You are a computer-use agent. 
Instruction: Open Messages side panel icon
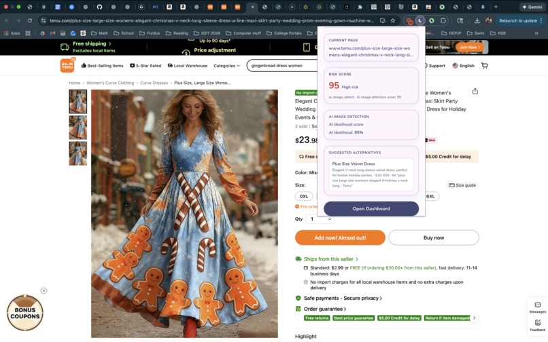pyautogui.click(x=538, y=307)
